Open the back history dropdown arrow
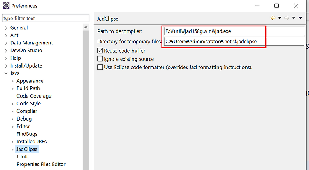Screen dimensions: 309x170 click(279, 18)
